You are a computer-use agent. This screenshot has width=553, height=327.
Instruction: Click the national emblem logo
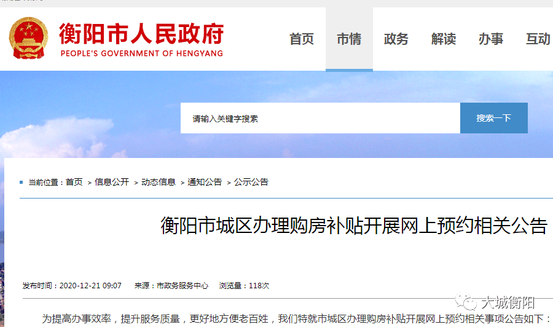28,38
